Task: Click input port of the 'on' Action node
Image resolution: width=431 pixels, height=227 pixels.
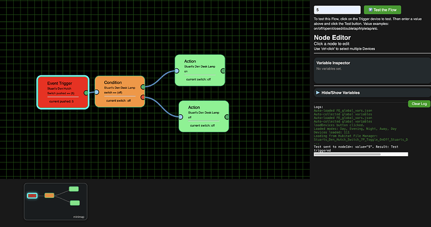Action: pyautogui.click(x=177, y=71)
